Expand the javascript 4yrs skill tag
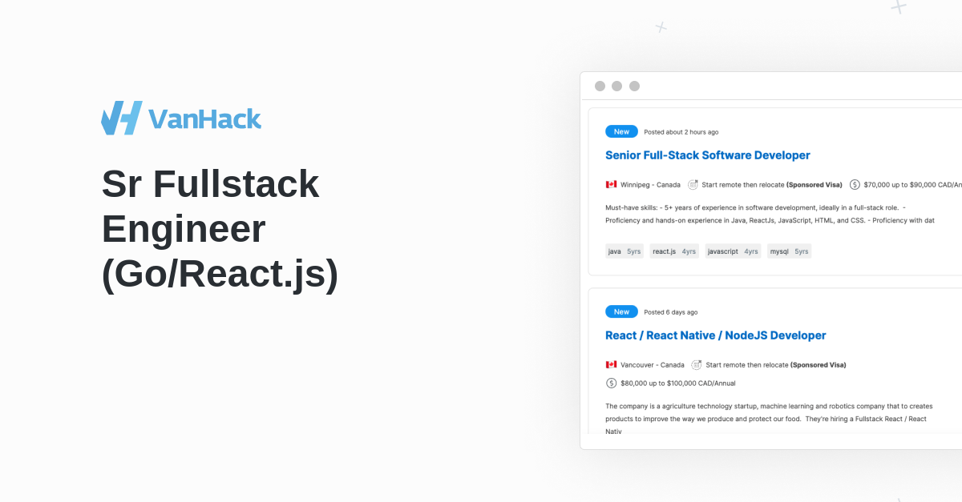 pyautogui.click(x=733, y=251)
